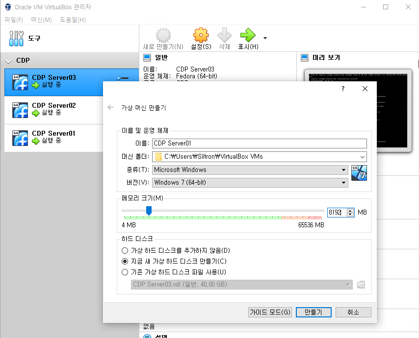Open the 종류(T) Microsoft Windows dropdown
419x338 pixels.
click(x=250, y=170)
